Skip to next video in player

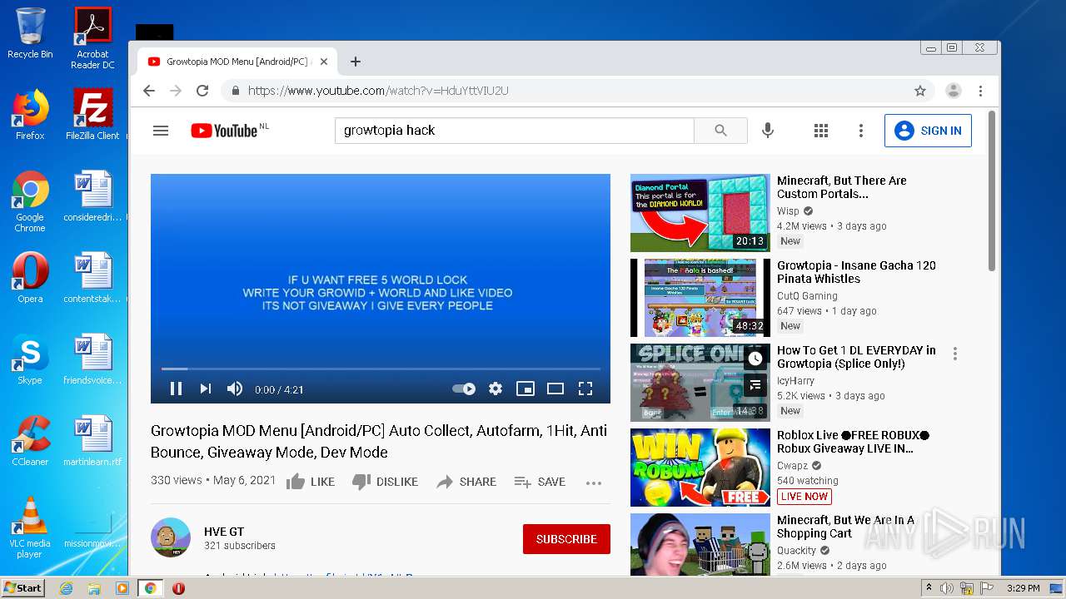pyautogui.click(x=205, y=389)
